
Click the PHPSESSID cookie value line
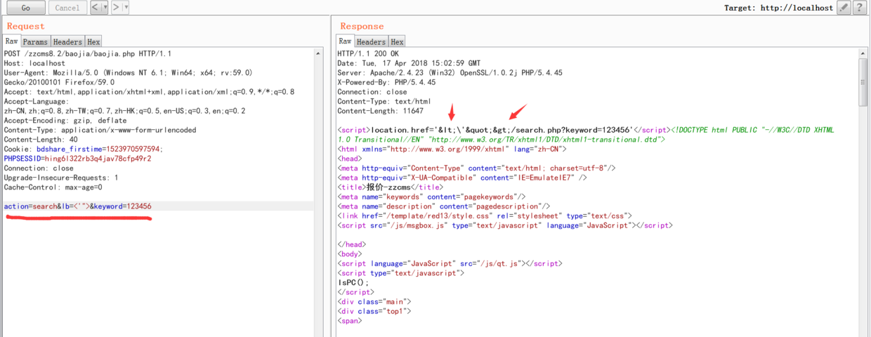point(77,159)
